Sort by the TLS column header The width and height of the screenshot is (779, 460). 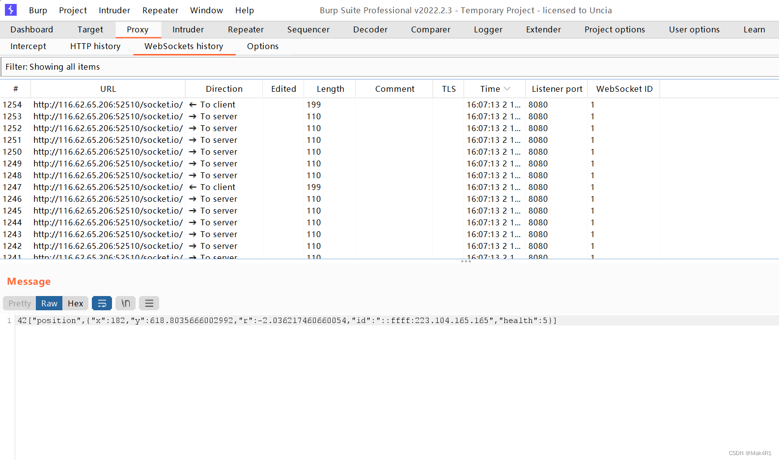coord(448,89)
